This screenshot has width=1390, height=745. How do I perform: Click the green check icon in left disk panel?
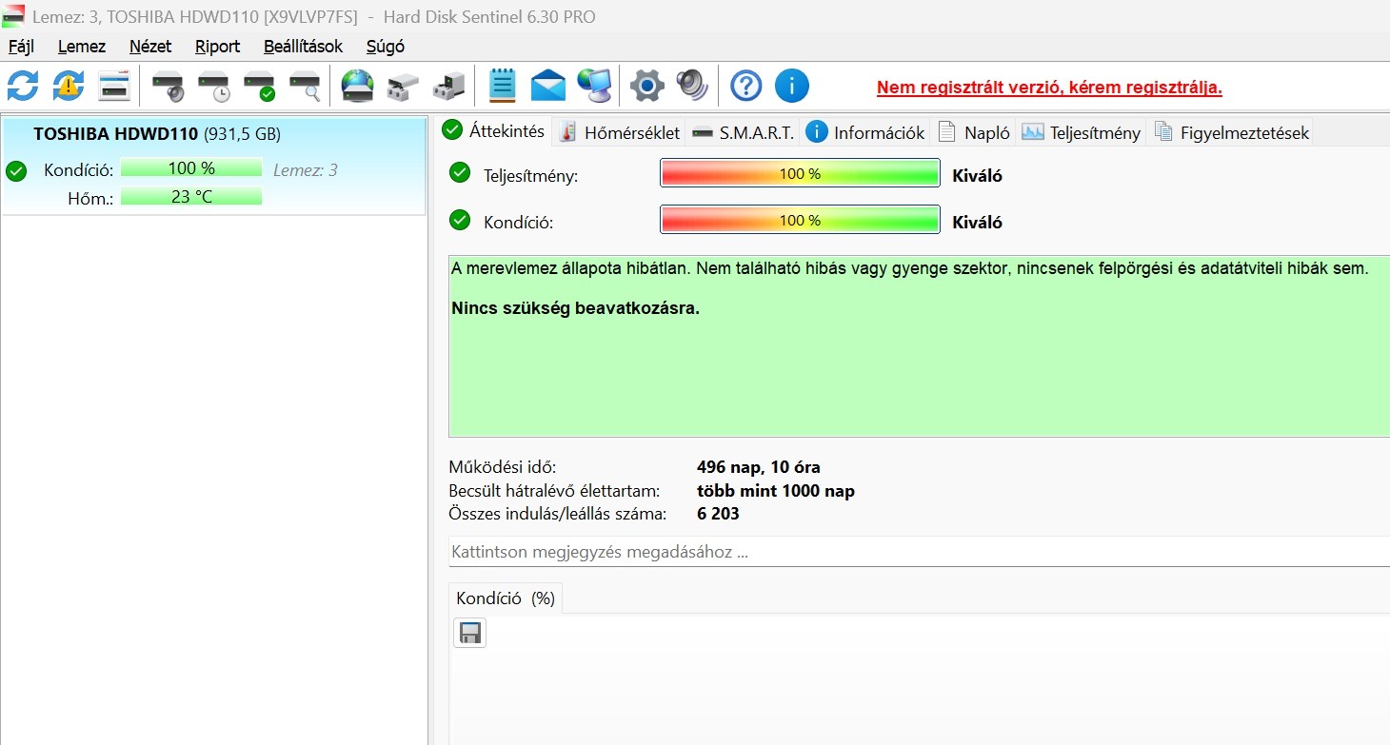[16, 171]
